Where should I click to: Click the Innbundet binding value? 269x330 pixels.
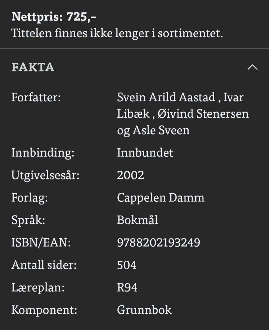(x=145, y=153)
